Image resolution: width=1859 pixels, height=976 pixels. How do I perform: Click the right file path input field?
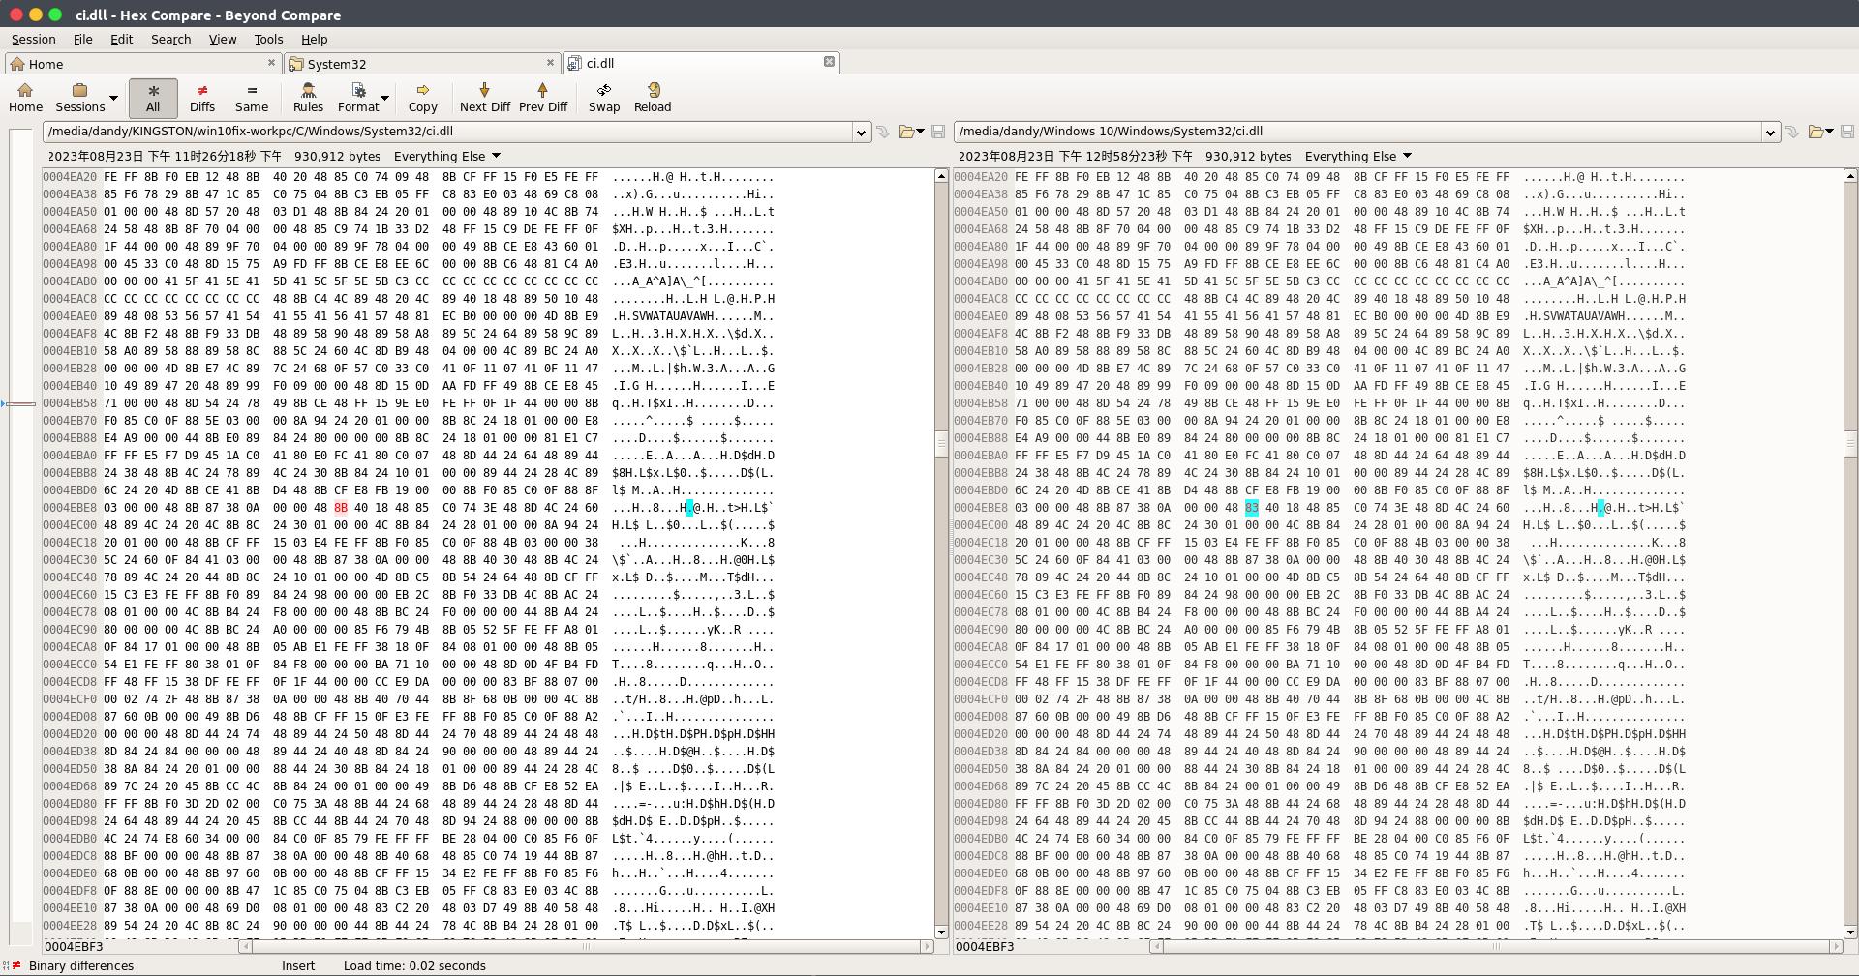1356,133
